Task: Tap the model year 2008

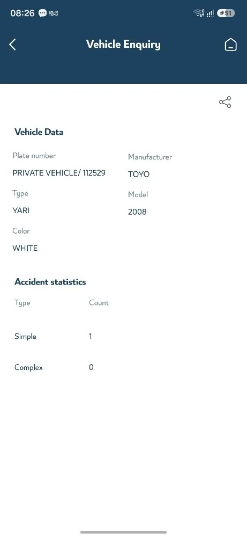Action: tap(137, 212)
